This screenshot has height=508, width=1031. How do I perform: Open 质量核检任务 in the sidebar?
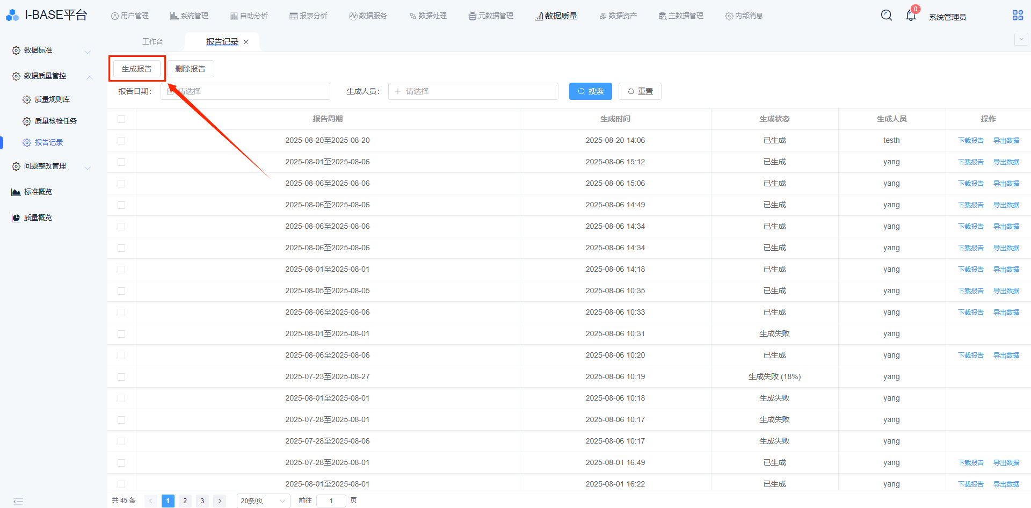point(56,121)
